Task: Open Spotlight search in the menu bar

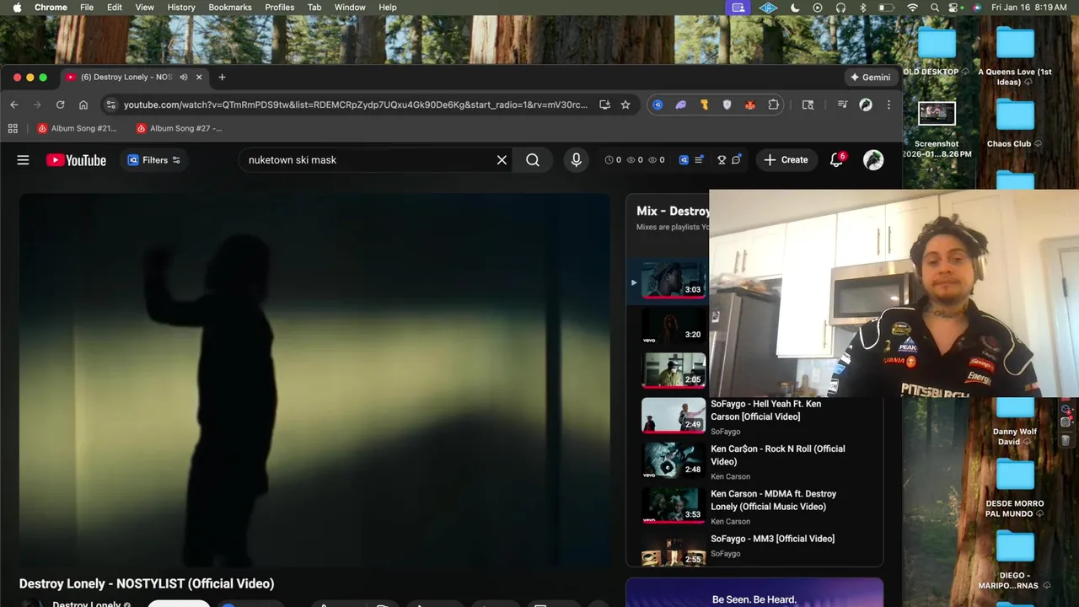Action: point(935,8)
